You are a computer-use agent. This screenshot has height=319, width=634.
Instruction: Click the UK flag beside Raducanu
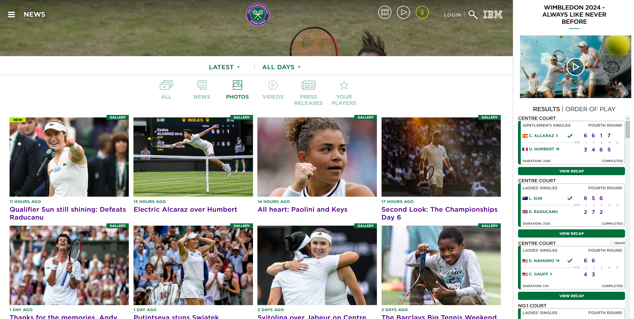click(525, 212)
